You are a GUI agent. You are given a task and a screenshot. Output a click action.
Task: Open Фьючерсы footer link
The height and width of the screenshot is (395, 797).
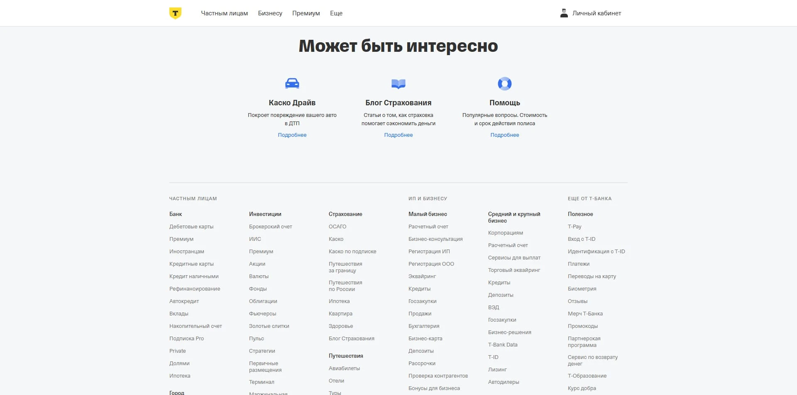[262, 314]
